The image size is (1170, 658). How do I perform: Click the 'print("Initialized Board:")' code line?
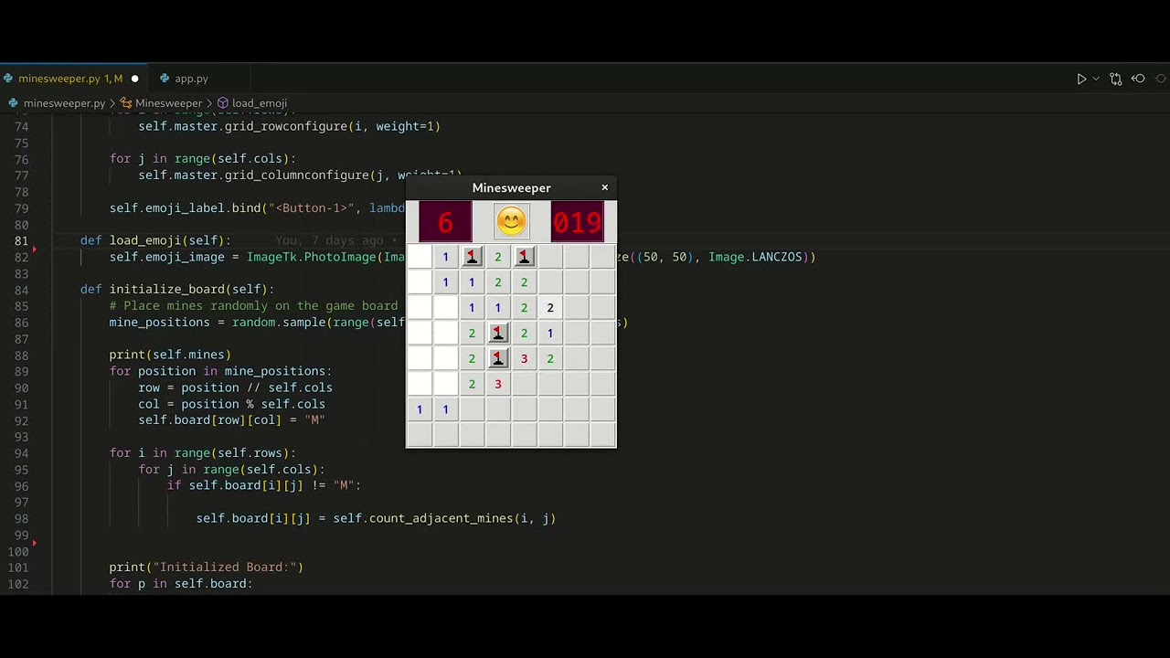click(206, 568)
